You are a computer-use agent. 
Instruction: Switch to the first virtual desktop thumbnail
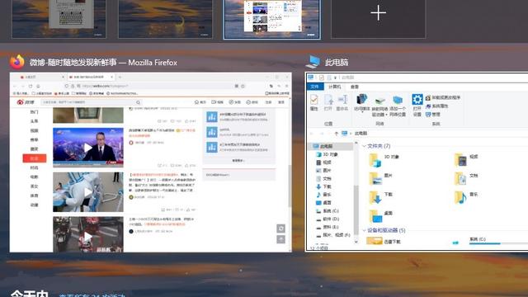pyautogui.click(x=59, y=18)
